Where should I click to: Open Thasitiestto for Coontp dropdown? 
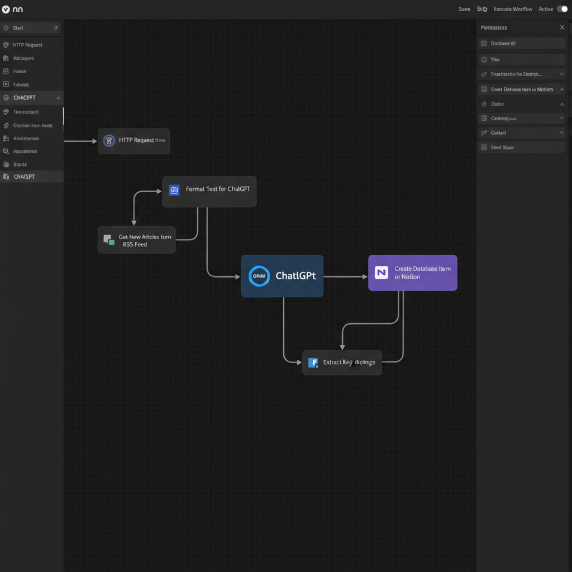pyautogui.click(x=562, y=74)
